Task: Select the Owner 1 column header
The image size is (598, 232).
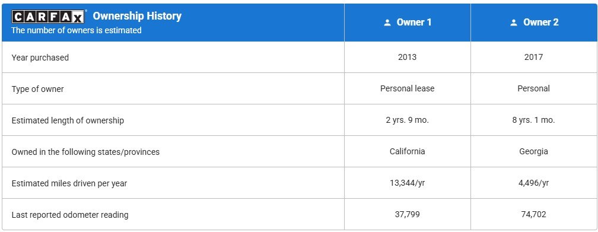Action: click(x=408, y=23)
